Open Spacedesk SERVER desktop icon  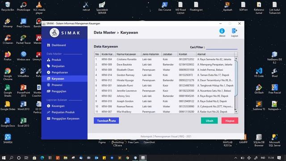(x=102, y=8)
